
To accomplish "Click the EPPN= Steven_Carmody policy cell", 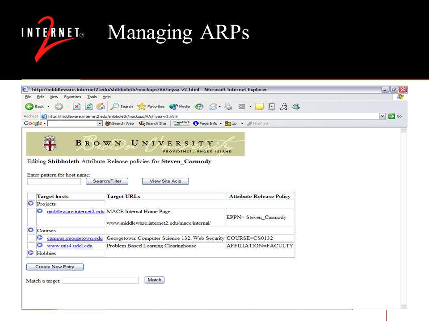I will (x=260, y=217).
